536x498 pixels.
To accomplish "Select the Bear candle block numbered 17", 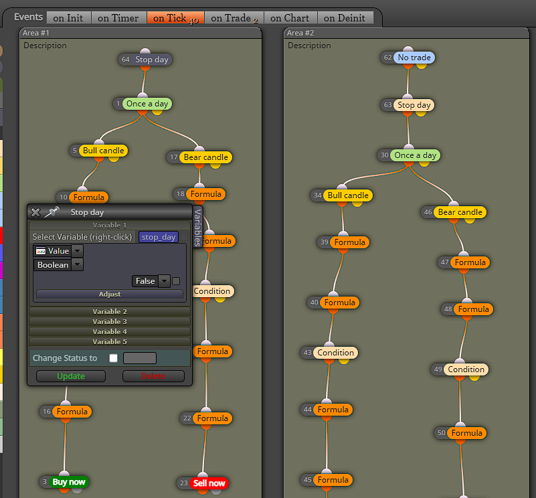I will pos(205,157).
